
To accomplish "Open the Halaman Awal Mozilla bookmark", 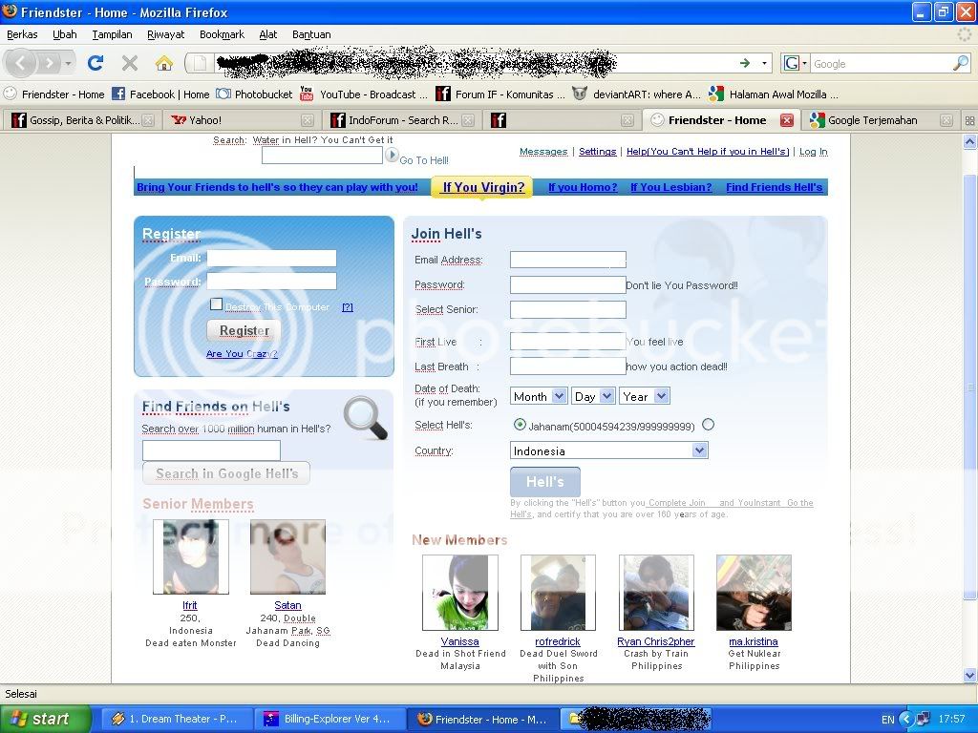I will [x=774, y=94].
